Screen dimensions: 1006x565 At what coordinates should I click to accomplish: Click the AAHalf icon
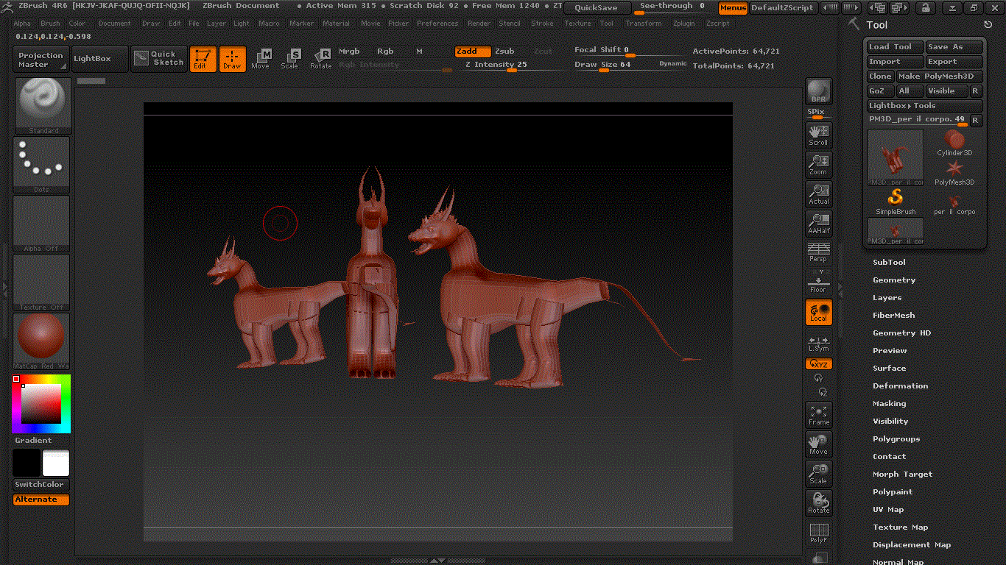coord(819,223)
